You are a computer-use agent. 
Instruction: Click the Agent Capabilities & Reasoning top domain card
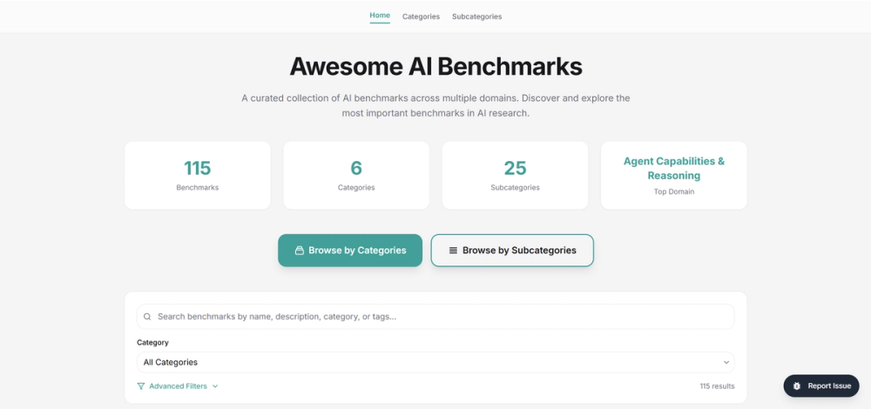(674, 176)
